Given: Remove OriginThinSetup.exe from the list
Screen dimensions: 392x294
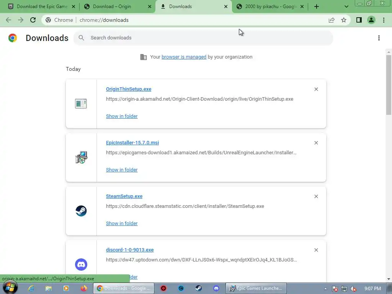Looking at the screenshot, I should click(316, 89).
